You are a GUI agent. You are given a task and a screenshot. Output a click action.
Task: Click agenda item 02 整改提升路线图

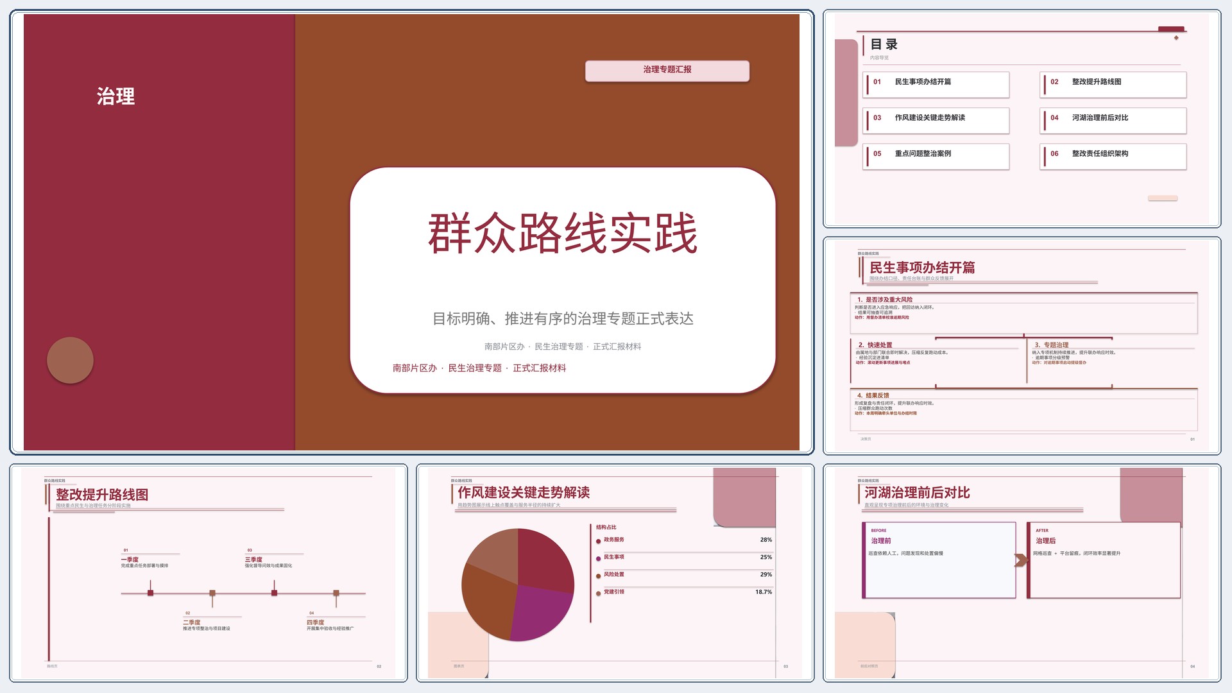pos(1113,84)
